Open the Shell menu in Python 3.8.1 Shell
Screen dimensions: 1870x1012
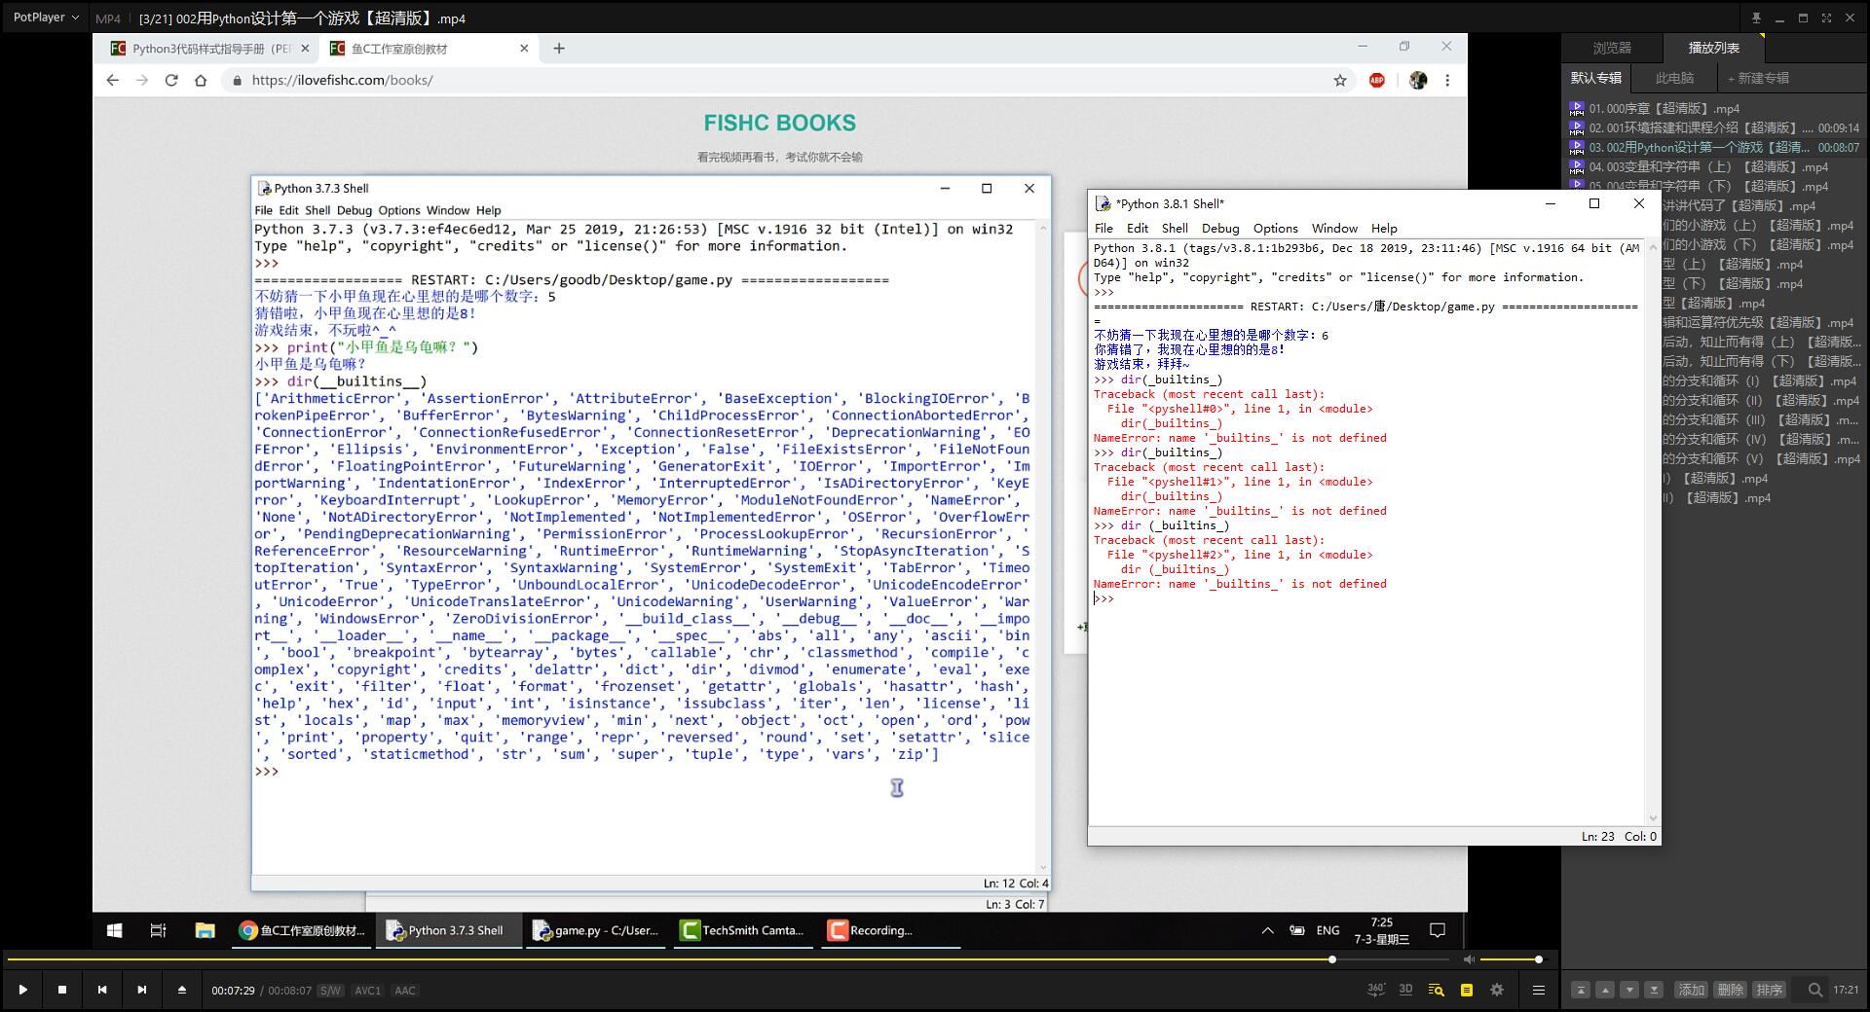[1175, 228]
